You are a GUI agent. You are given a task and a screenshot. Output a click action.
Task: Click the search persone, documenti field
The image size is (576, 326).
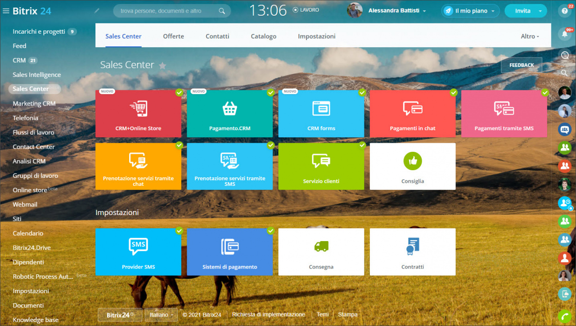click(172, 11)
